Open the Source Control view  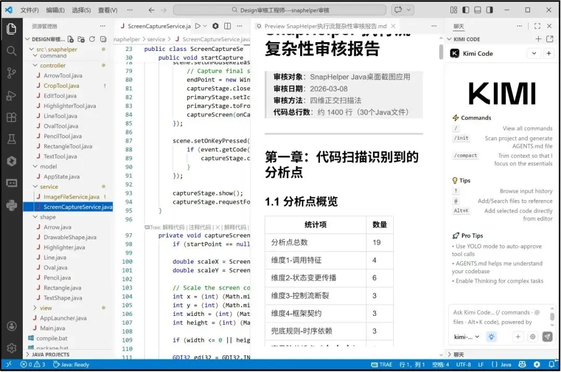click(x=11, y=73)
